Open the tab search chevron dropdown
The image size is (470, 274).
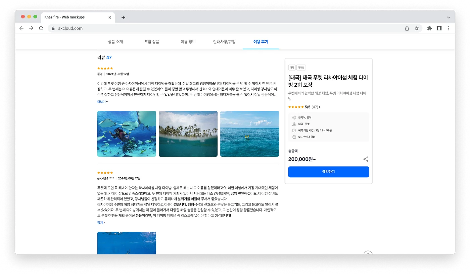(x=449, y=17)
